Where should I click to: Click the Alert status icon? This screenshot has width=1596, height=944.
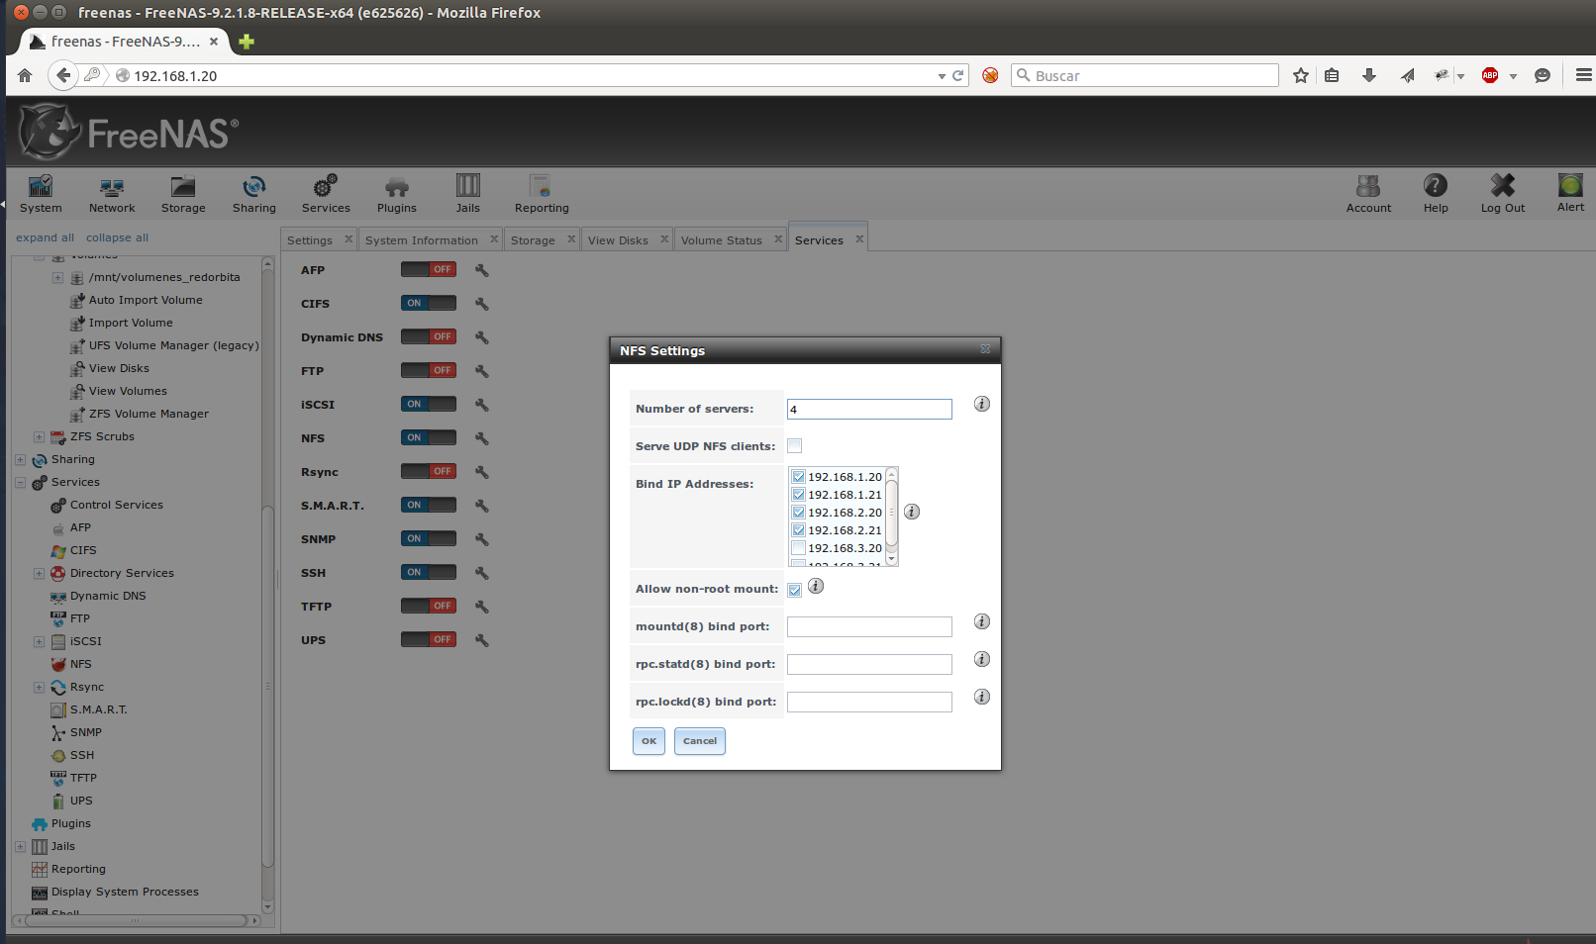1569,193
